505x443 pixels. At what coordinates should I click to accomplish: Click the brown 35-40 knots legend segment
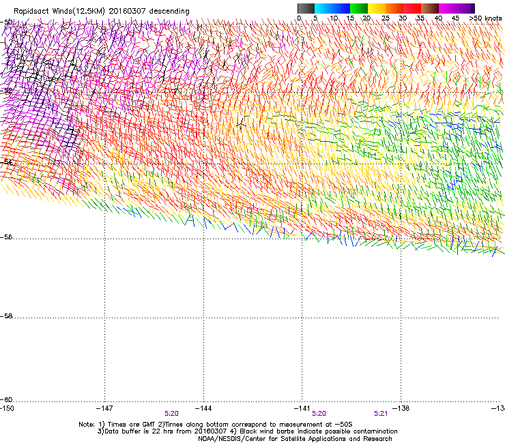pos(430,8)
